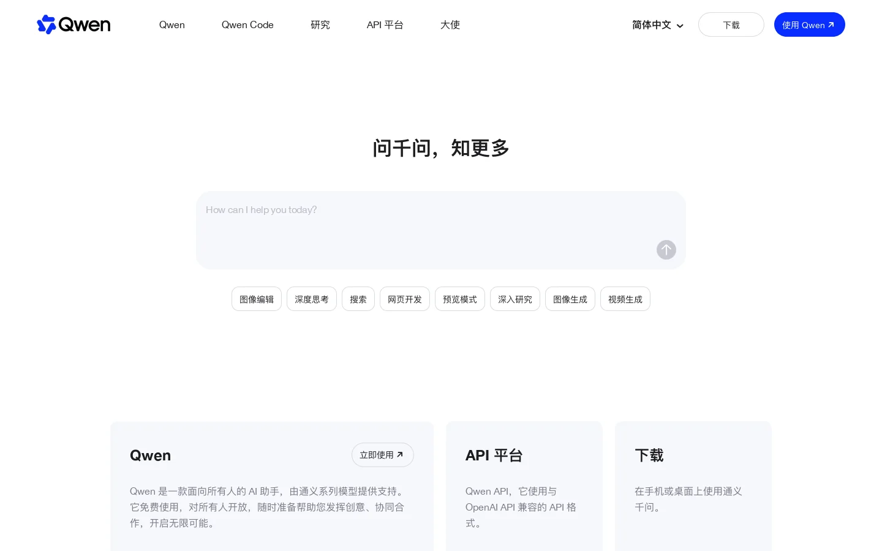Click the Qwen 是一款面向所有人的 AI 助手 description
Image resolution: width=882 pixels, height=551 pixels.
tap(267, 507)
